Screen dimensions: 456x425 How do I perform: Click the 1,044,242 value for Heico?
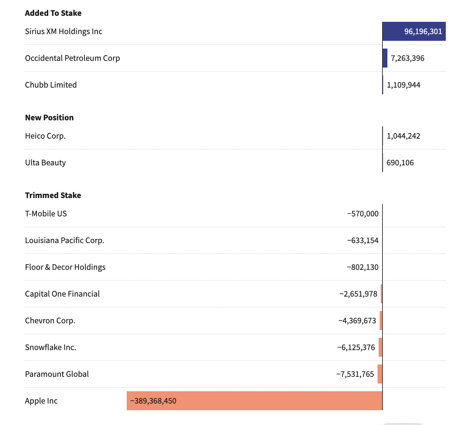click(403, 136)
